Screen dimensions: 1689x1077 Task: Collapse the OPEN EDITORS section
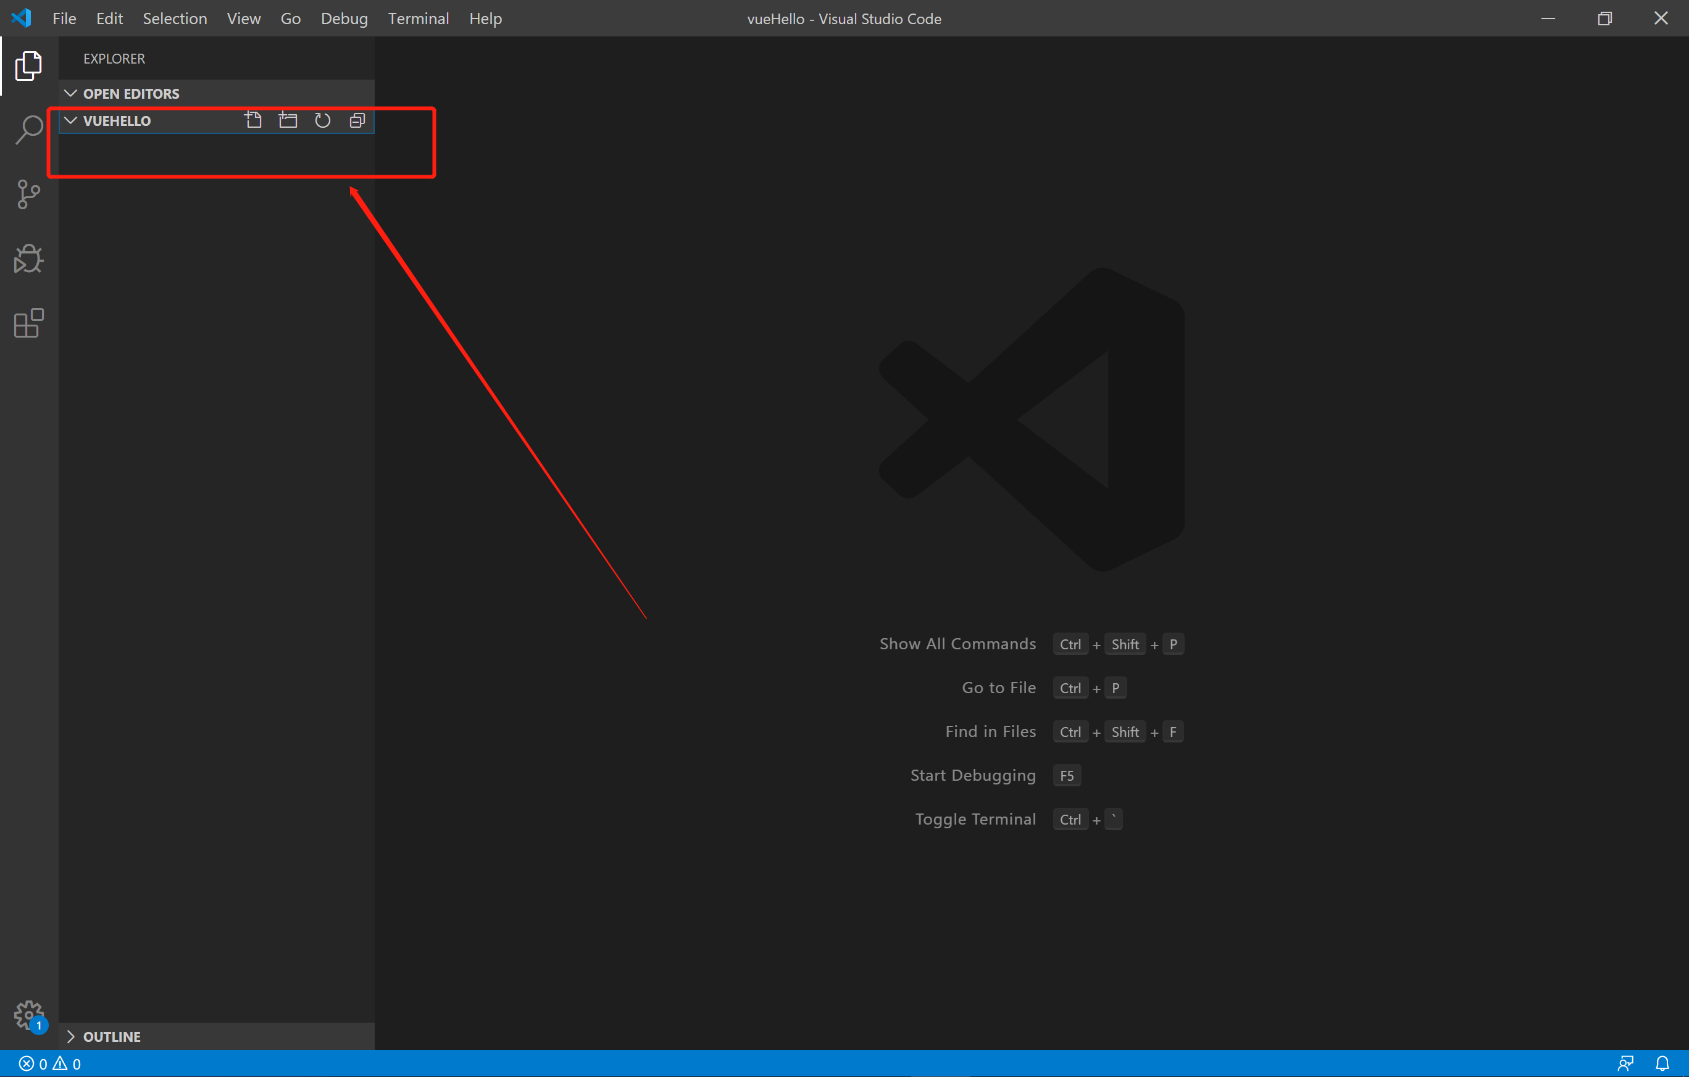coord(216,93)
